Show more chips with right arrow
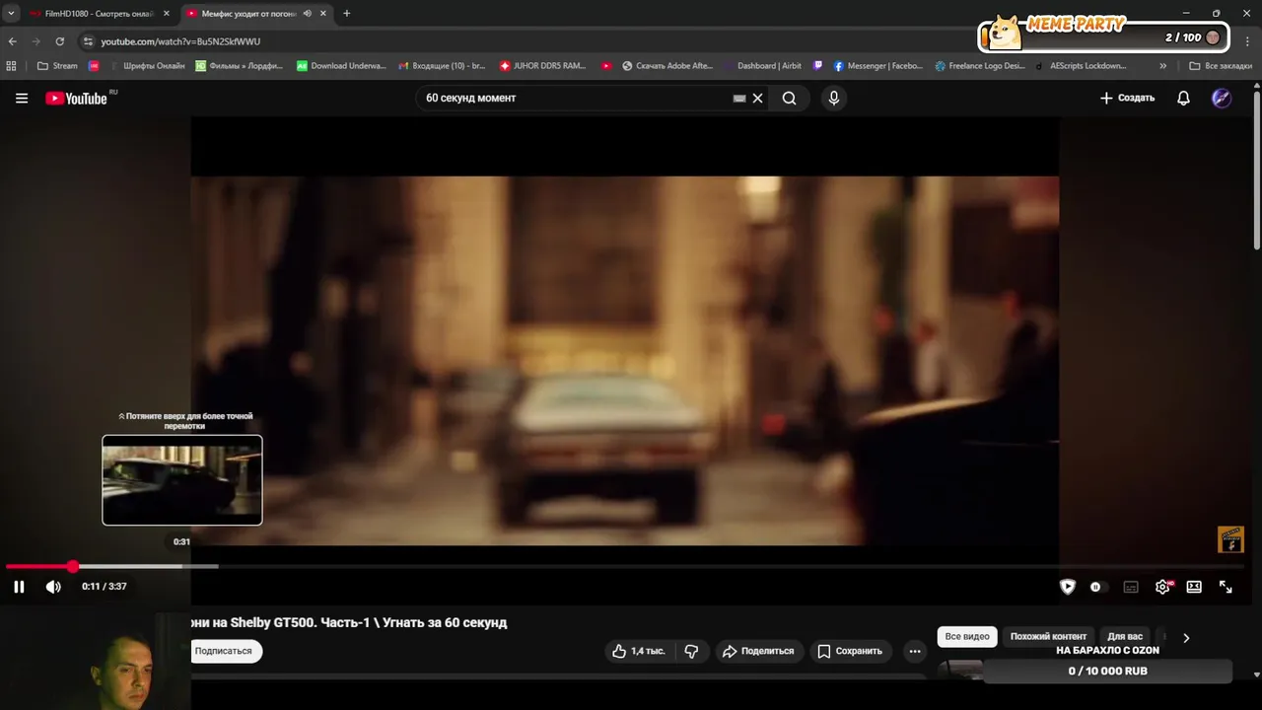1262x710 pixels. (x=1186, y=638)
